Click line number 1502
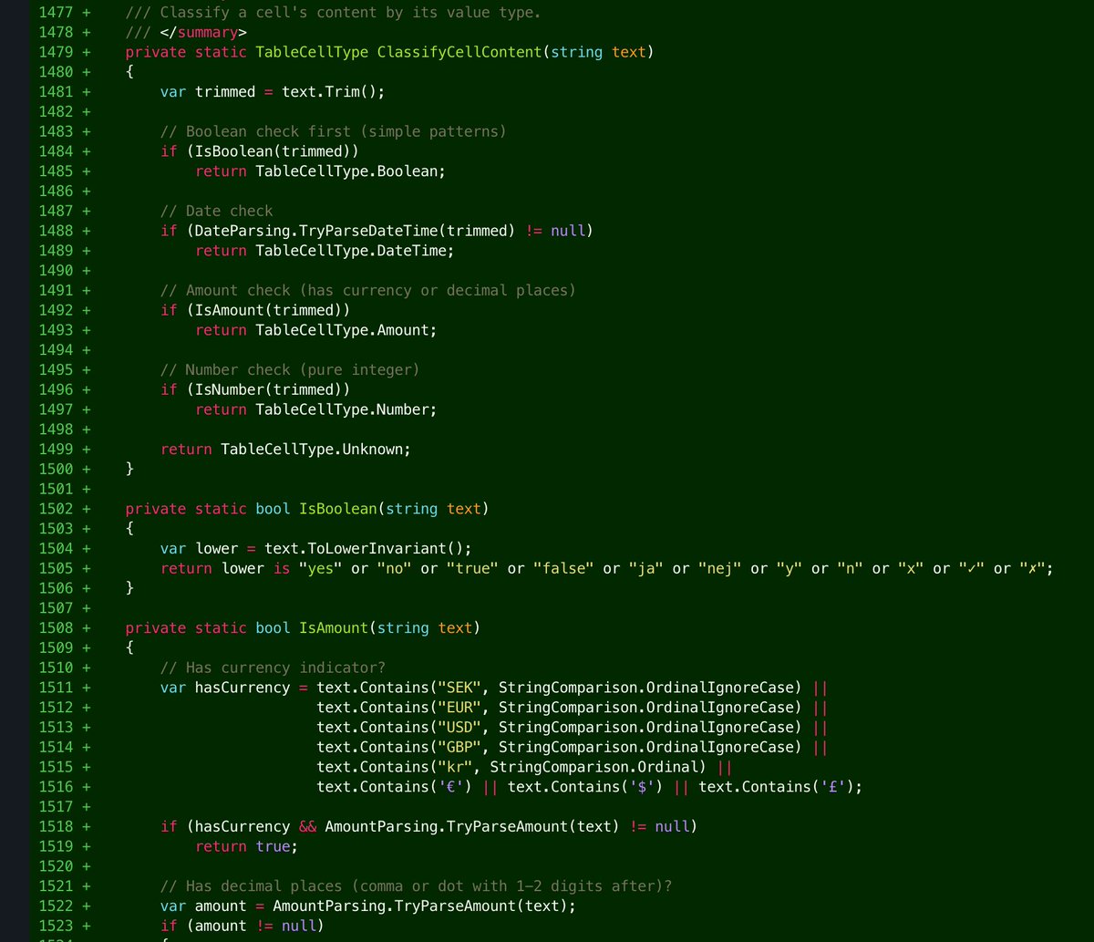Screen dimensions: 1094x942 56,509
